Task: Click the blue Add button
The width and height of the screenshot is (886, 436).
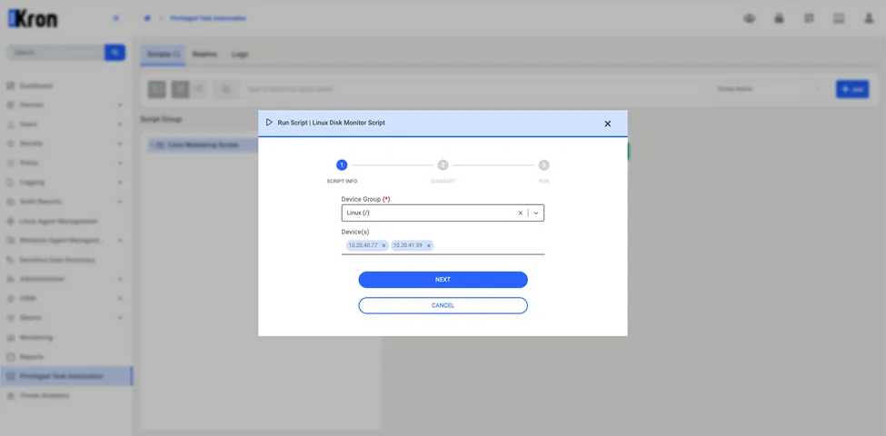Action: coord(852,89)
